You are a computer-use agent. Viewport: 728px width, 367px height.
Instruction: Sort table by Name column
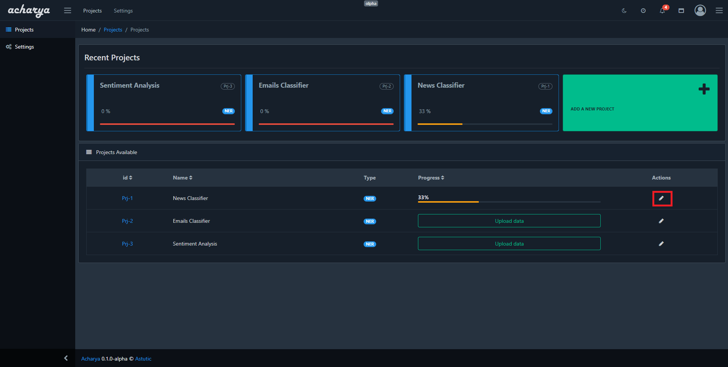[x=183, y=178]
